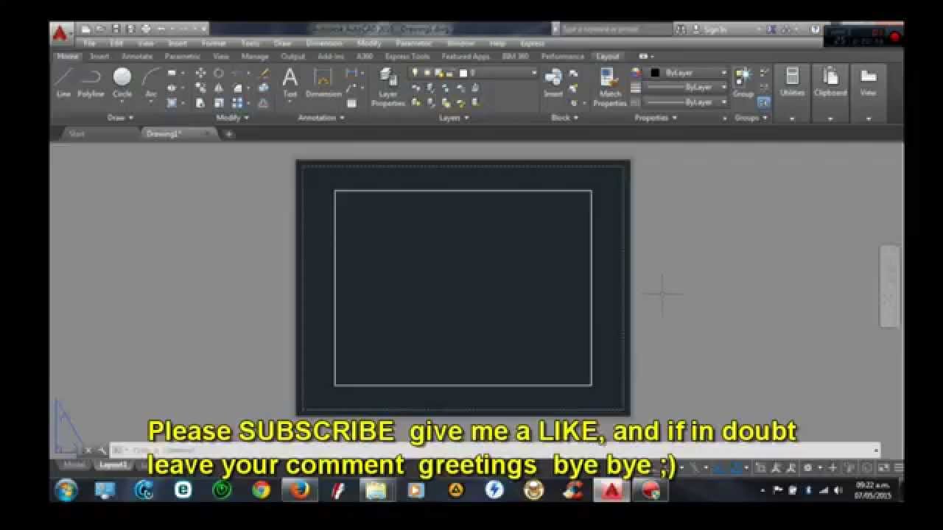Open Firefox from taskbar
Screen dimensions: 943x530
coord(299,490)
